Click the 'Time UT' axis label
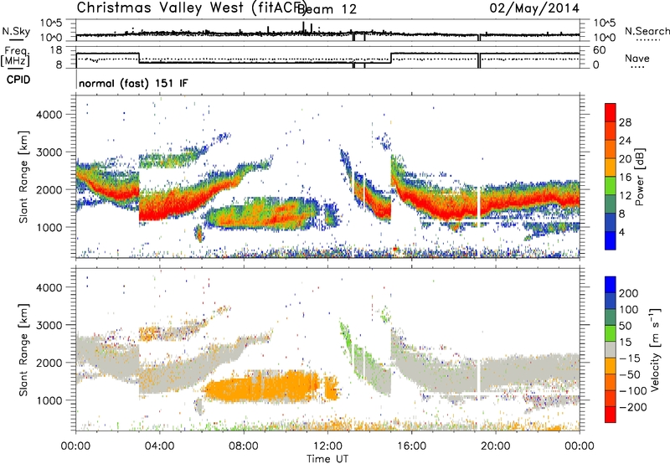 [327, 459]
